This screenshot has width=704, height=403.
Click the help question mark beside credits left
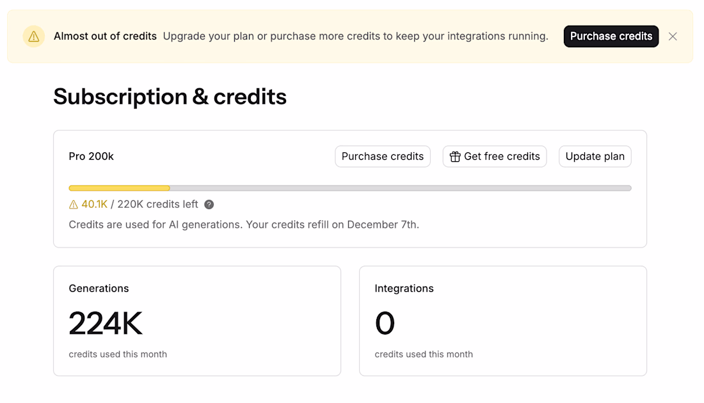click(209, 205)
